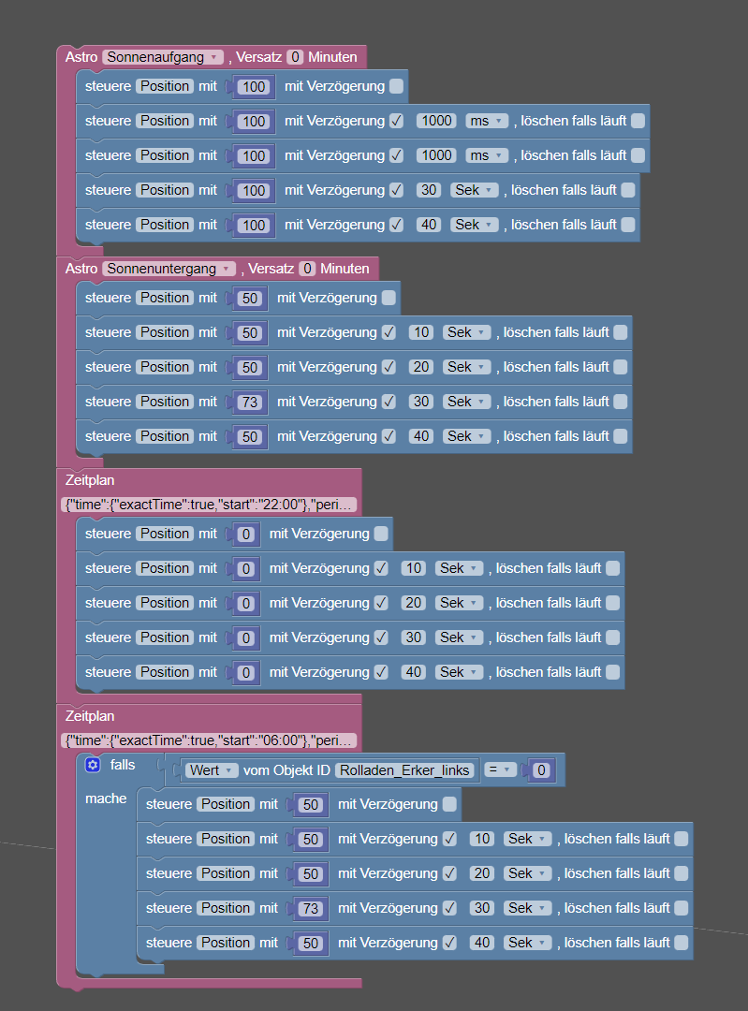This screenshot has width=748, height=1011.
Task: Edit the 40 delay value on the 22:00 Zeitplan row
Action: click(414, 672)
